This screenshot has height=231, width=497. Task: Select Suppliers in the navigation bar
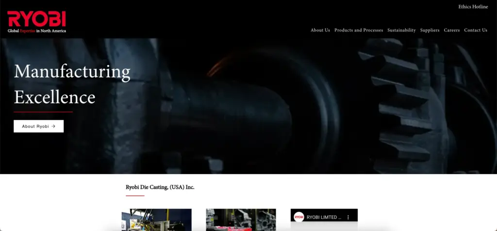point(430,30)
